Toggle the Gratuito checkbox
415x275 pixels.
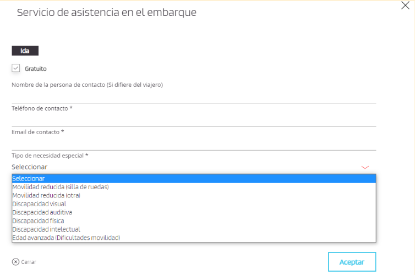[x=16, y=69]
